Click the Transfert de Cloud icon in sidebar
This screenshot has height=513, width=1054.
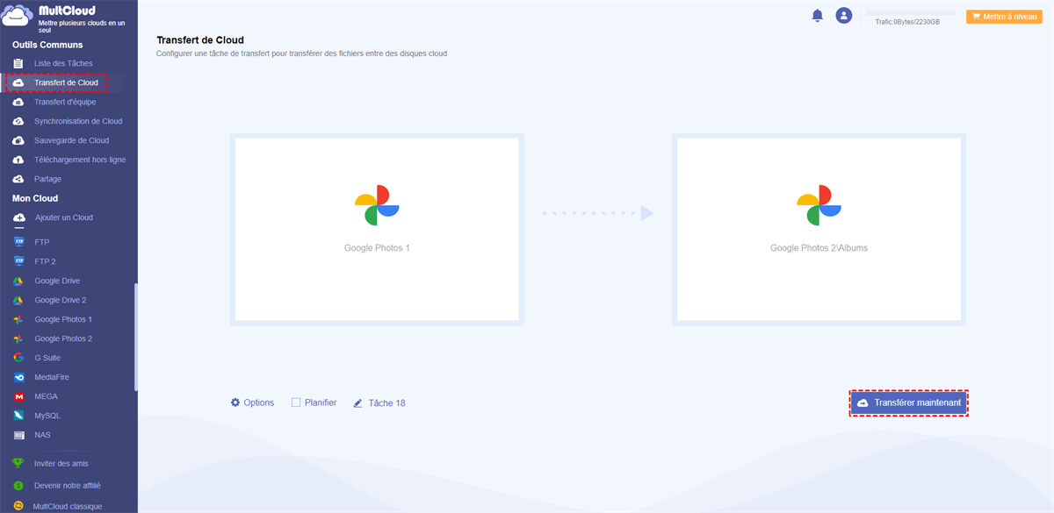coord(18,82)
